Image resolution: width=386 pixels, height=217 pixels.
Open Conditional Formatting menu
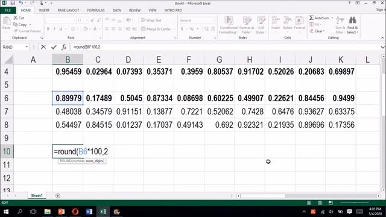coord(229,25)
